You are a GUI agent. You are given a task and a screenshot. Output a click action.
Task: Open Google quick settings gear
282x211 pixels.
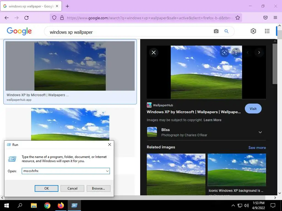pos(253,31)
